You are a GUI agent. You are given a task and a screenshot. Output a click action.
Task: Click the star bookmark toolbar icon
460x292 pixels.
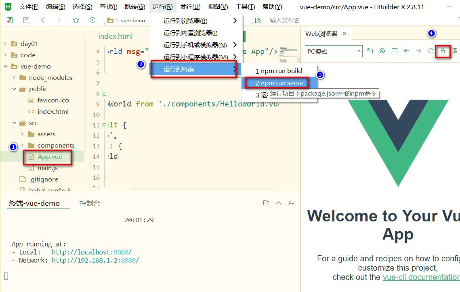(76, 20)
